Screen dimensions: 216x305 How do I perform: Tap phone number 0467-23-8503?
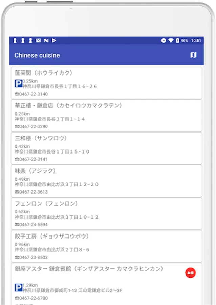click(33, 258)
